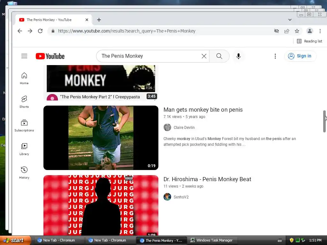The width and height of the screenshot is (327, 245).
Task: Open the Reading list
Action: tap(309, 41)
